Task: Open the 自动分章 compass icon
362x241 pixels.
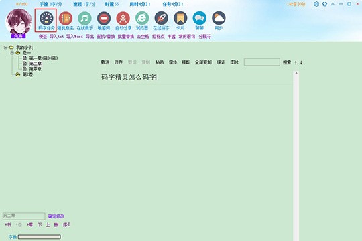Action: click(123, 19)
